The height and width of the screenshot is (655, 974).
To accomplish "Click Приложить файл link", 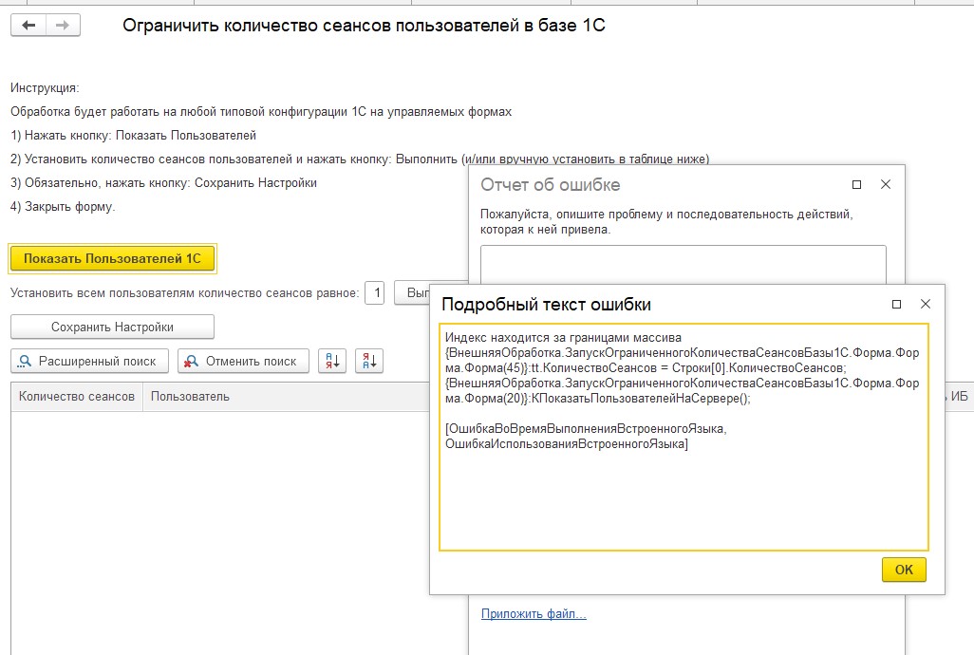I will coord(534,613).
